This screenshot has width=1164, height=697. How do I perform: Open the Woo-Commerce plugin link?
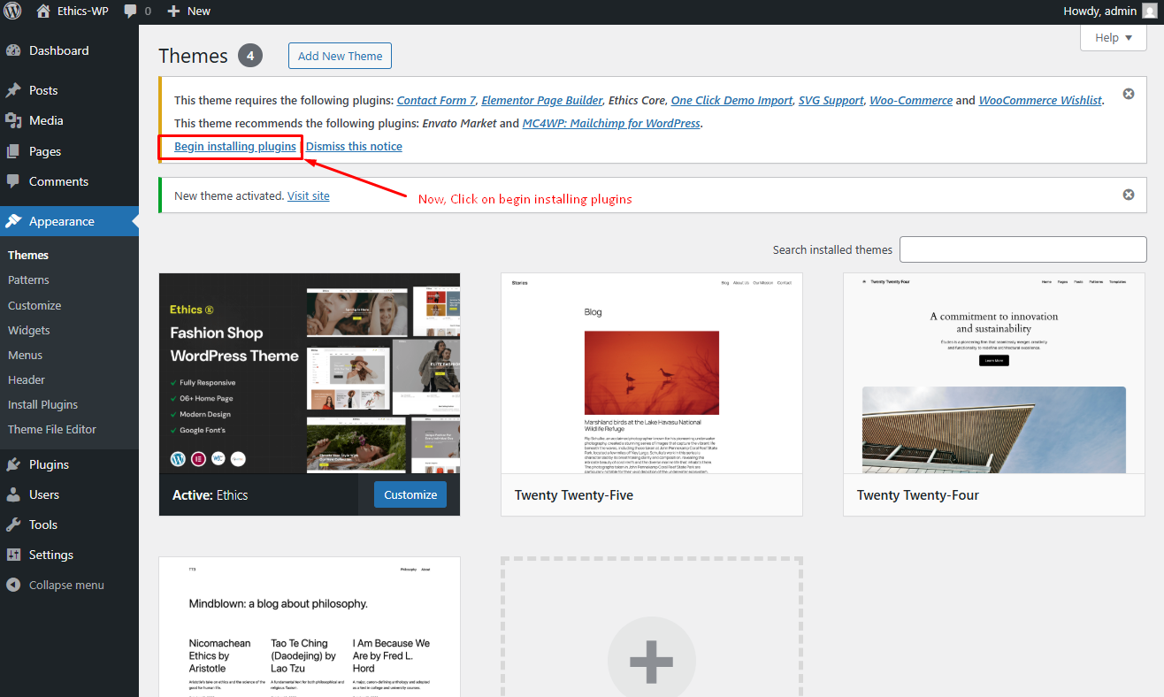[x=911, y=100]
